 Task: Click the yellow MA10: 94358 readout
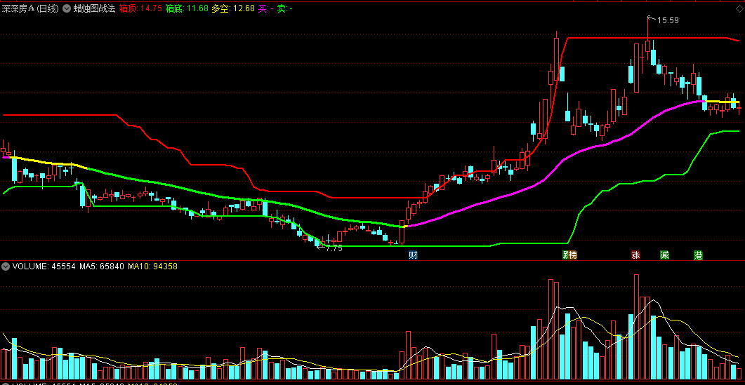pyautogui.click(x=152, y=266)
